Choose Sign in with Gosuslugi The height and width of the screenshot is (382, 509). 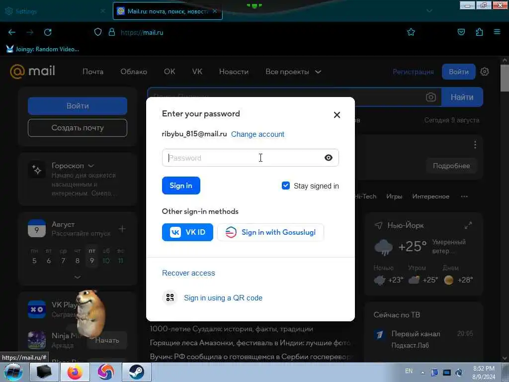coord(270,232)
